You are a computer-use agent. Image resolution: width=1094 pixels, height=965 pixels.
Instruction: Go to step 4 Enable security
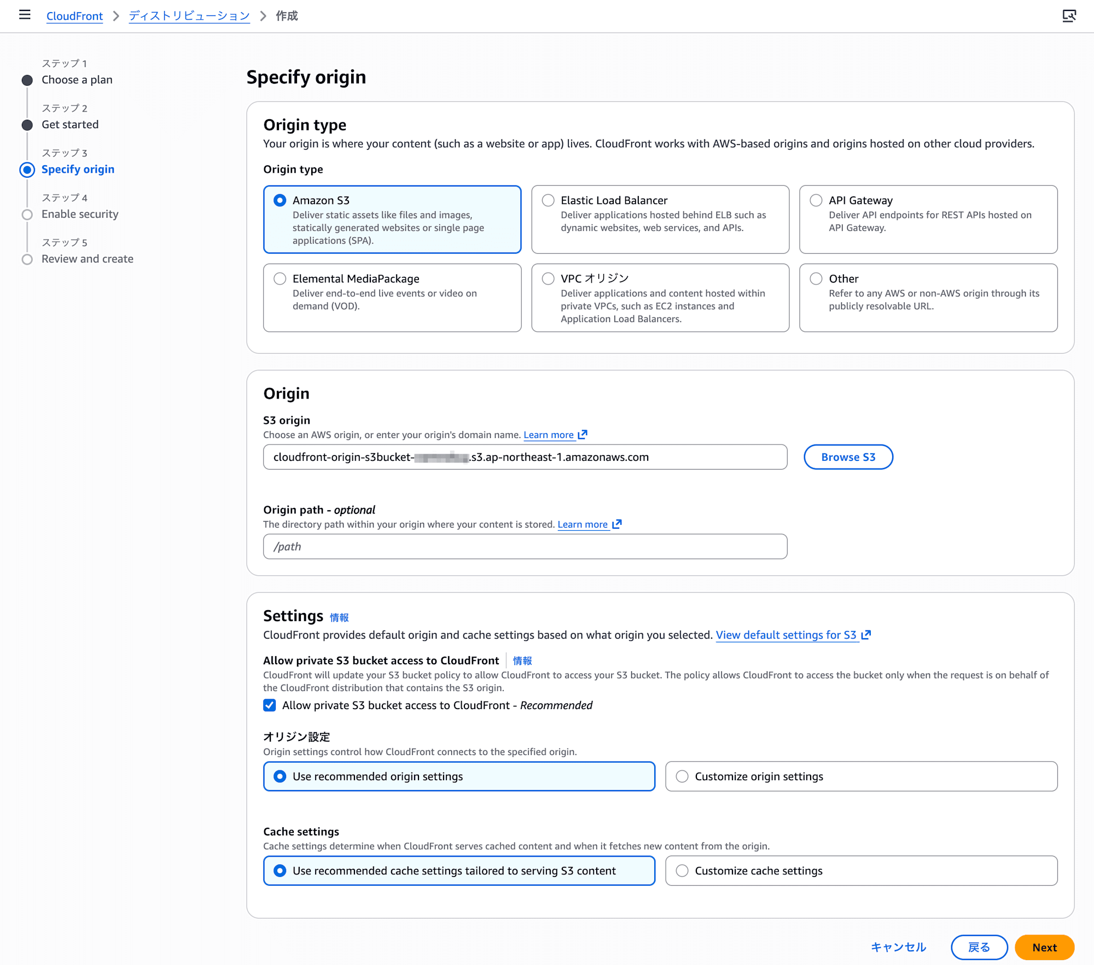pos(80,214)
